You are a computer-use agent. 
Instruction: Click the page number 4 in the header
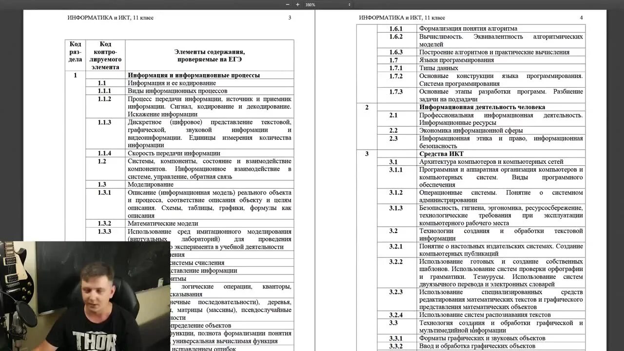point(581,18)
